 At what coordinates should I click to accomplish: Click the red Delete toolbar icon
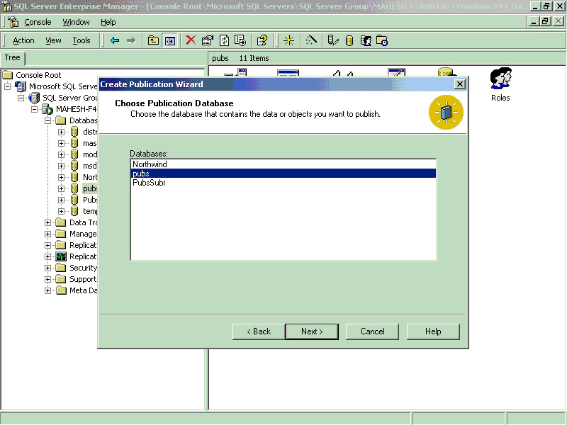point(191,40)
